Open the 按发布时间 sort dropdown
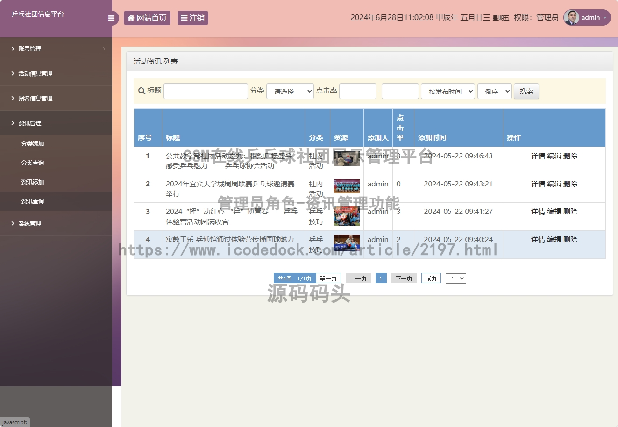618x427 pixels. 448,91
